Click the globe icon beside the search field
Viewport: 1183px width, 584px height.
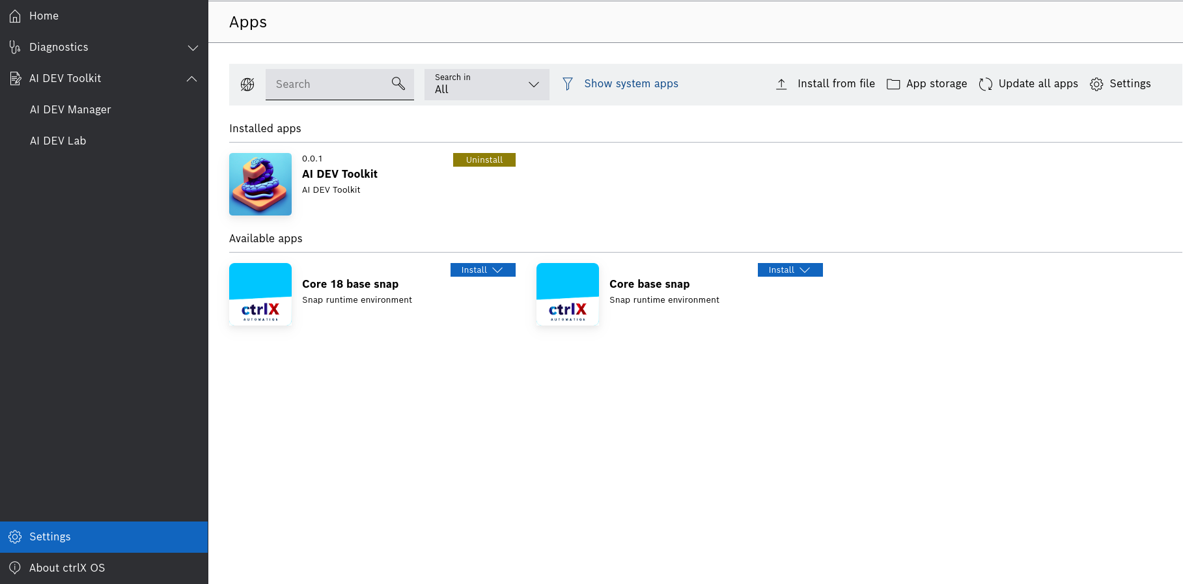click(247, 84)
